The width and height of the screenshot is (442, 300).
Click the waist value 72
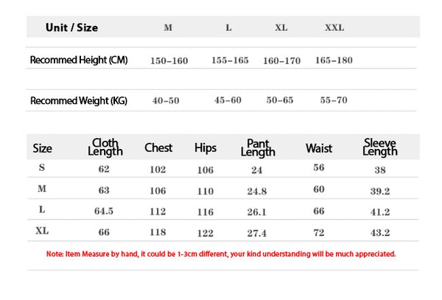(319, 233)
